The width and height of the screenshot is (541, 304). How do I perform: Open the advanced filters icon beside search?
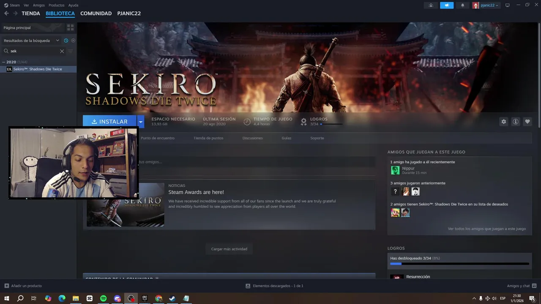[70, 51]
